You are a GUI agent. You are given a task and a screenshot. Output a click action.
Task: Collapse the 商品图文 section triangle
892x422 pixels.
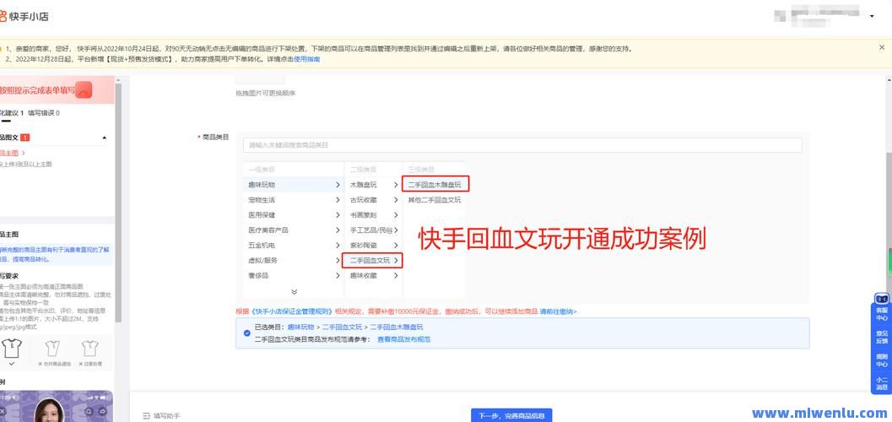[x=104, y=138]
